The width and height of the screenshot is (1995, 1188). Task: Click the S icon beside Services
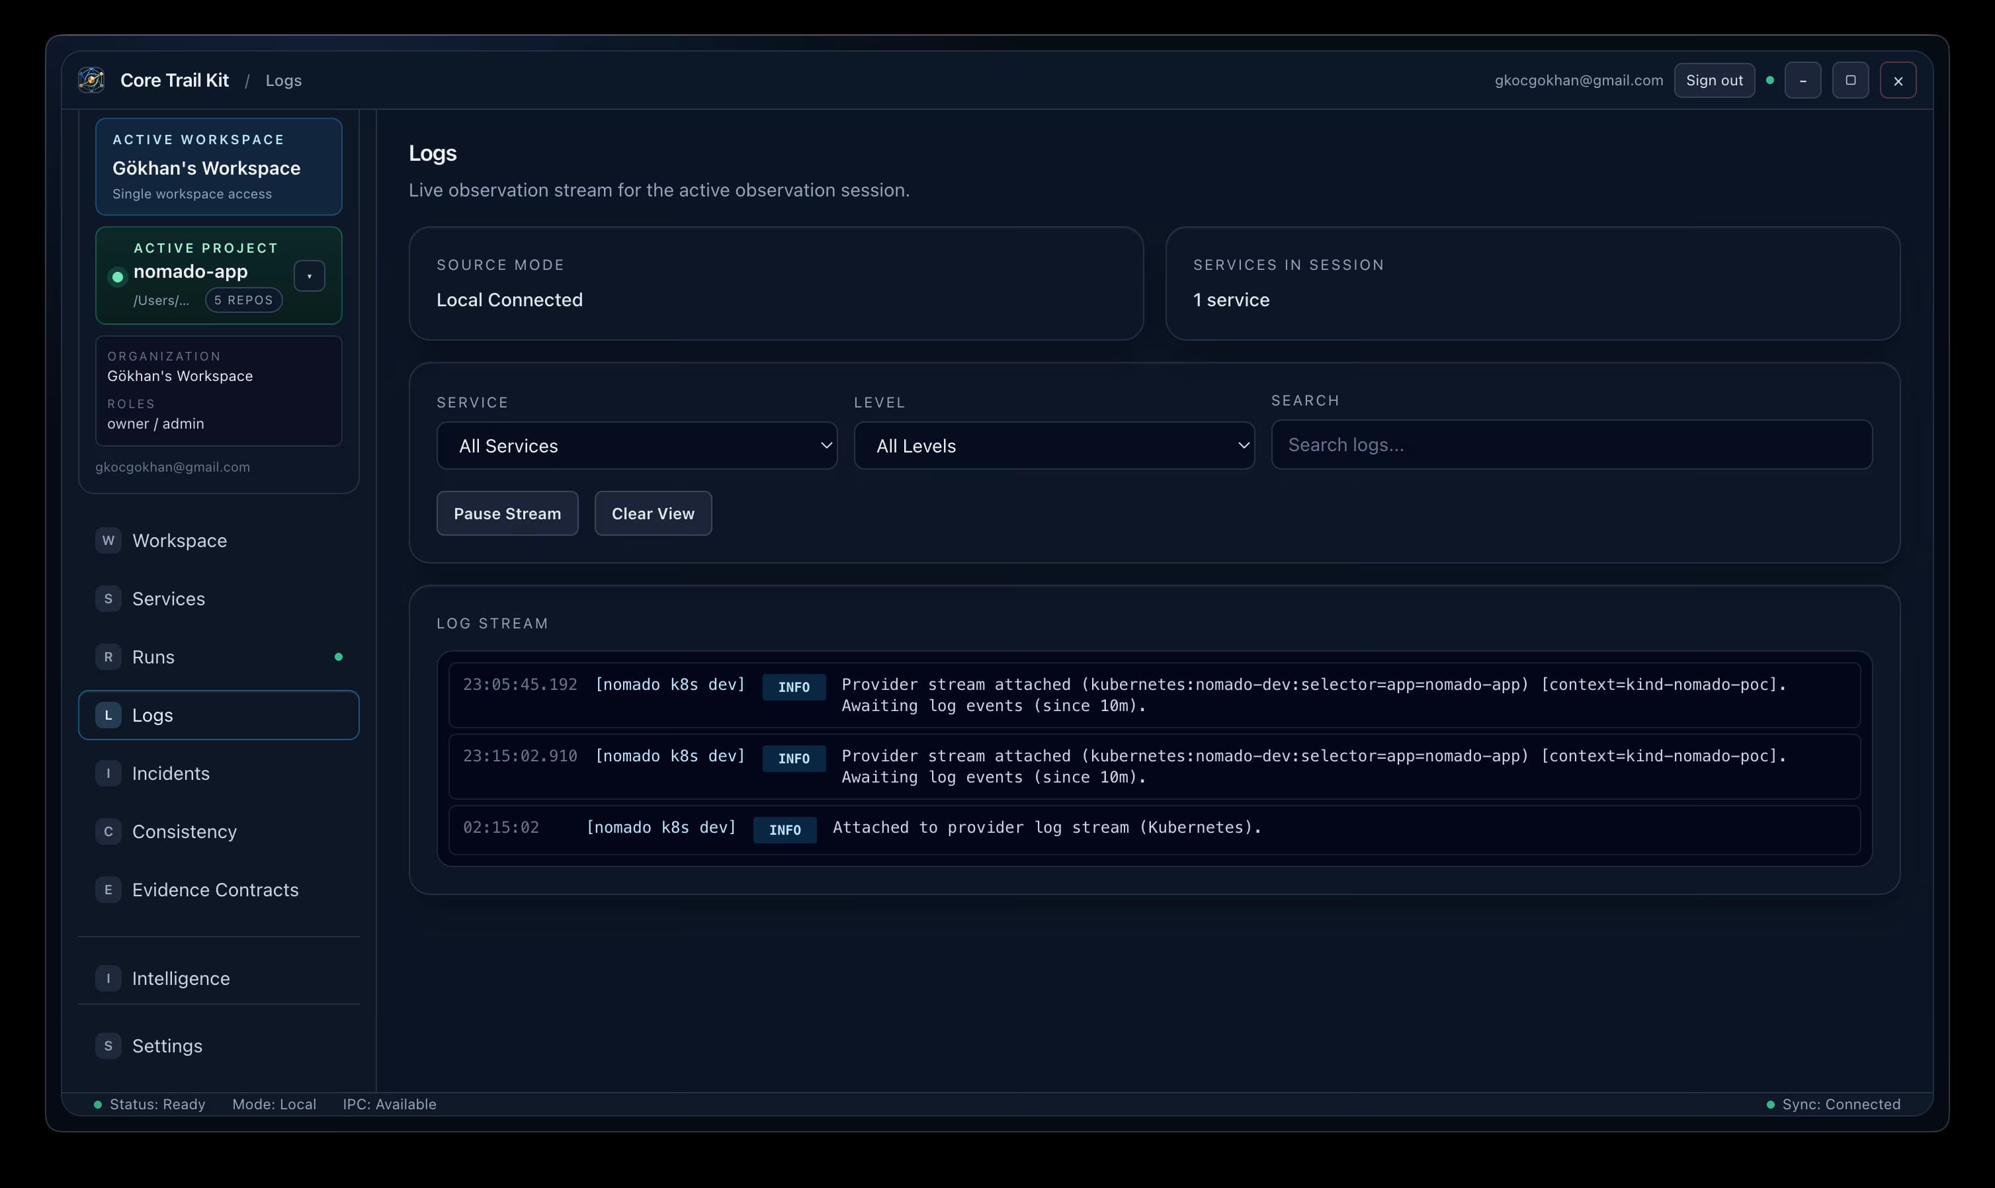pyautogui.click(x=108, y=599)
